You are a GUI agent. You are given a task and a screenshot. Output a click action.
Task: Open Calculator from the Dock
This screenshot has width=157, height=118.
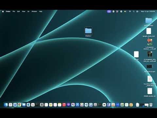tap(42, 105)
